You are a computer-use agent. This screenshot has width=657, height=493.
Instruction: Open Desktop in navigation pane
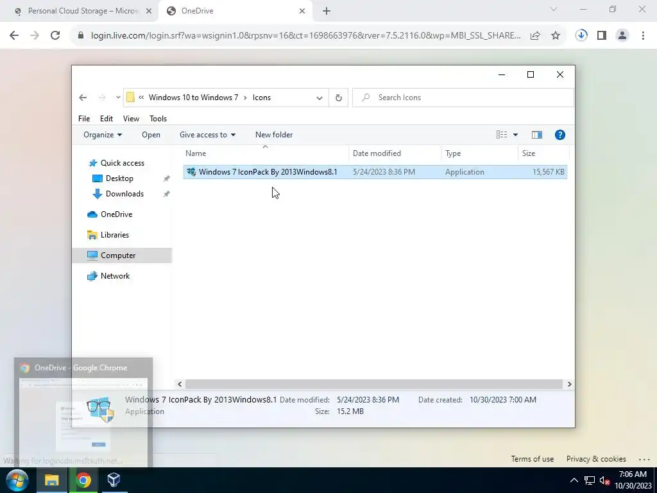(x=119, y=178)
